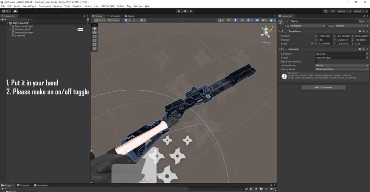
Task: Select the Move tool
Action: point(95,32)
